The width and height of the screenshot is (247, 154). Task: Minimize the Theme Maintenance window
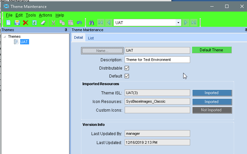[x=212, y=6]
